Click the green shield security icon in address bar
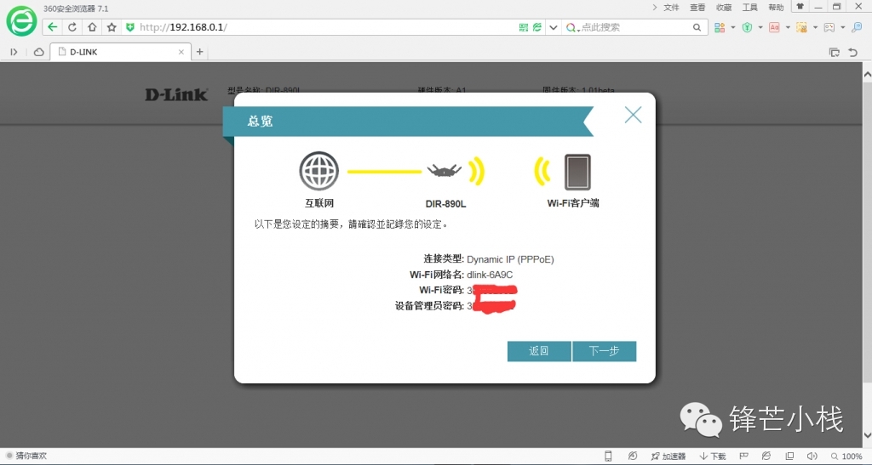Viewport: 872px width, 465px height. click(x=130, y=27)
